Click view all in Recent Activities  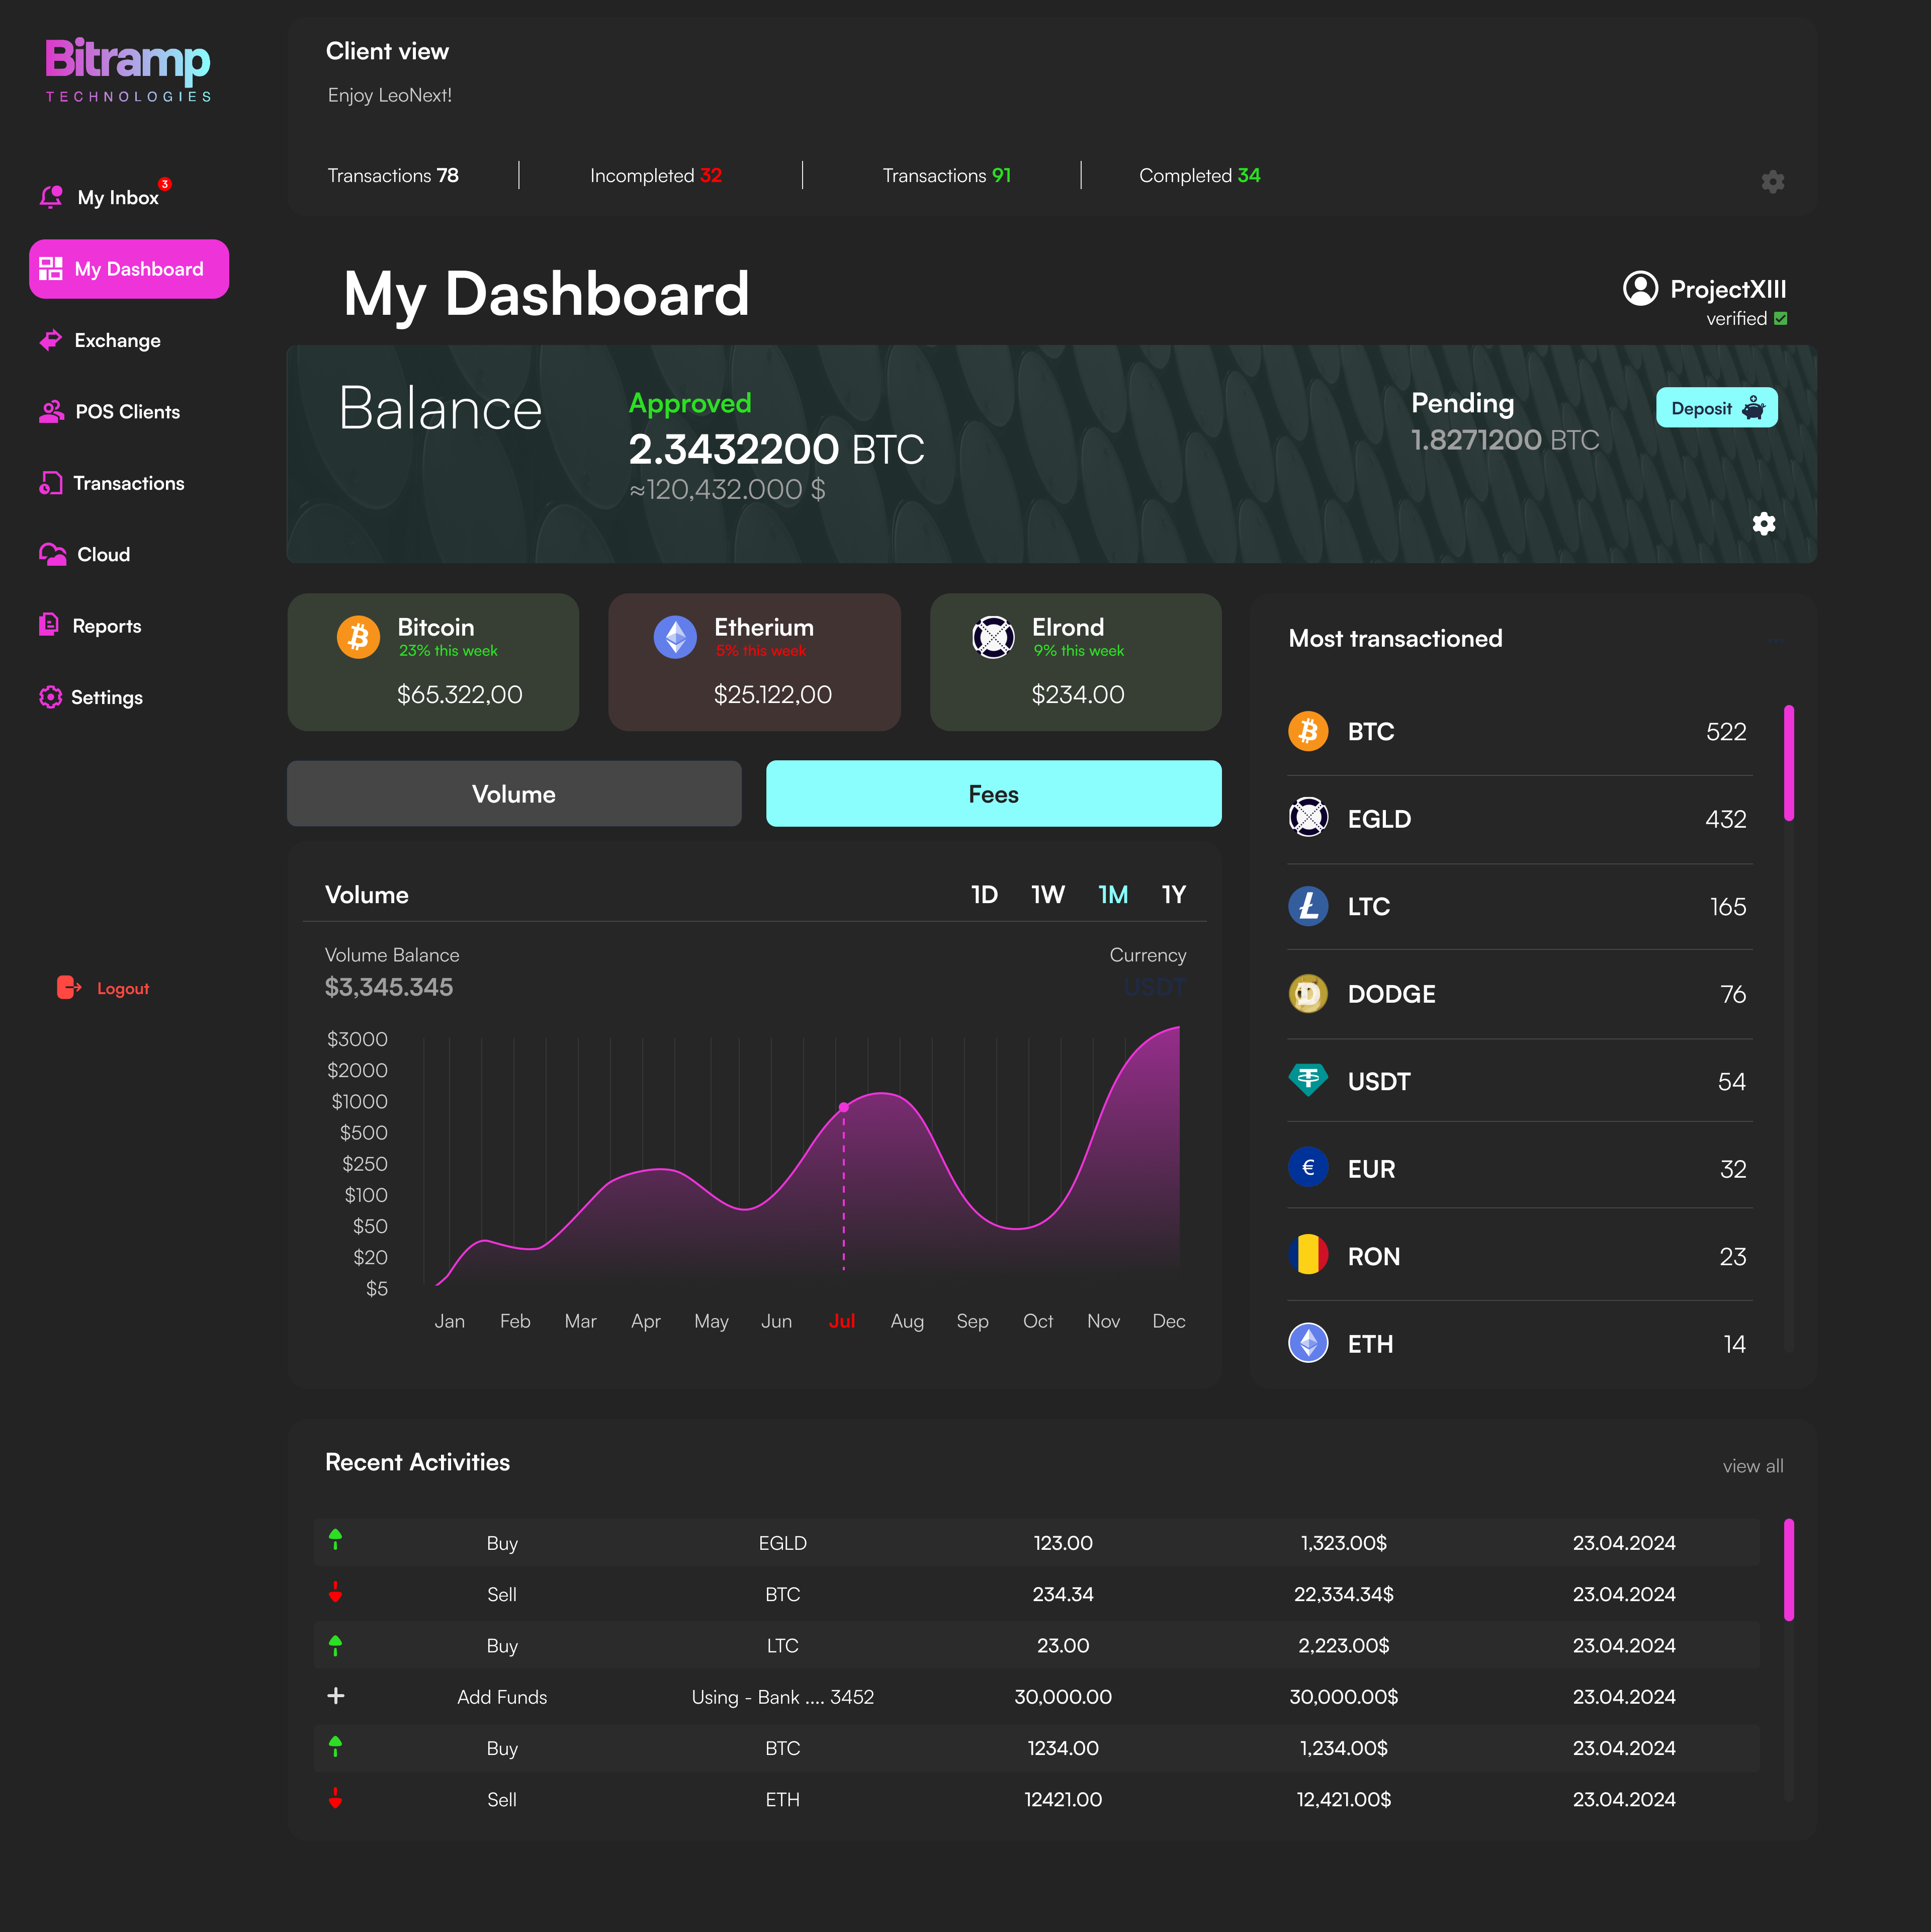1752,1466
